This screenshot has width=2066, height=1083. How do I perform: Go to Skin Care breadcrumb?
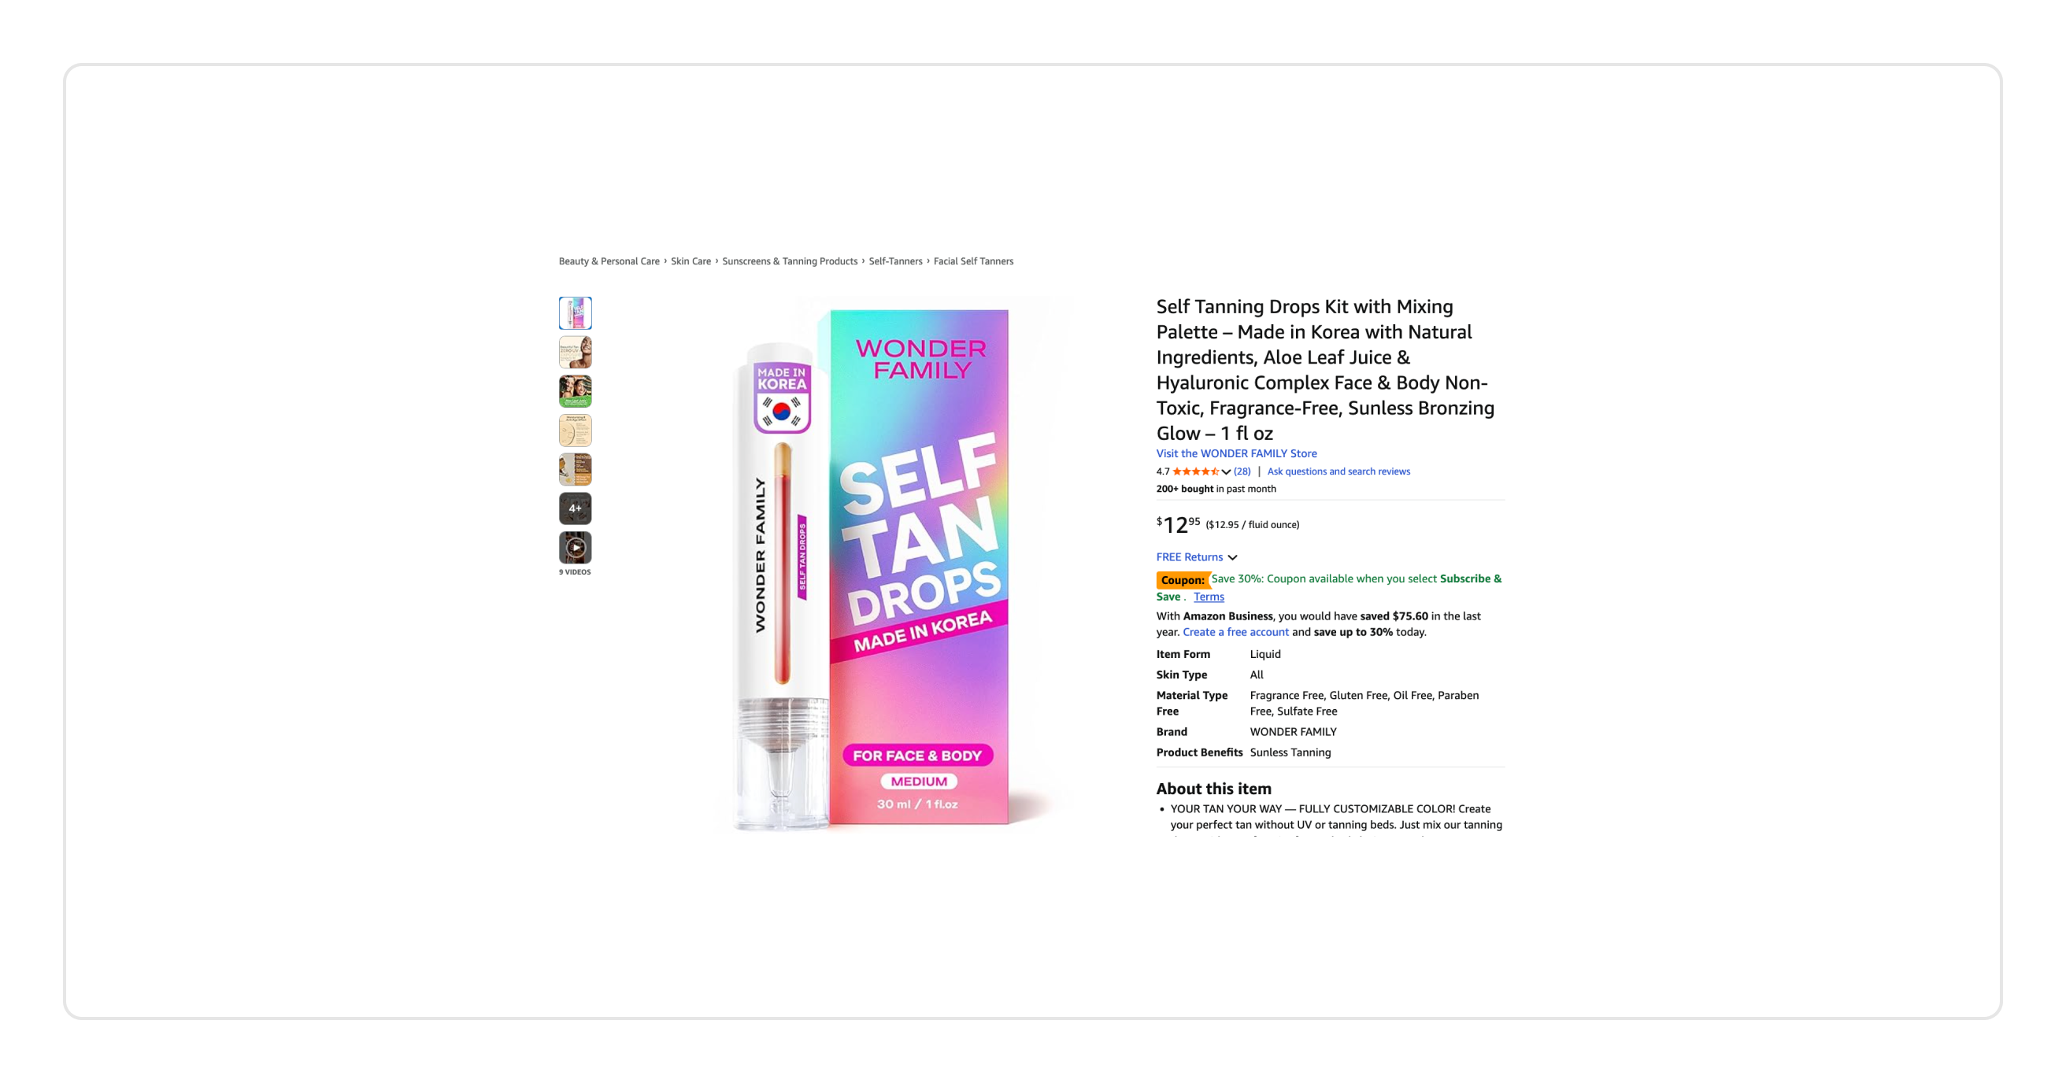click(691, 261)
